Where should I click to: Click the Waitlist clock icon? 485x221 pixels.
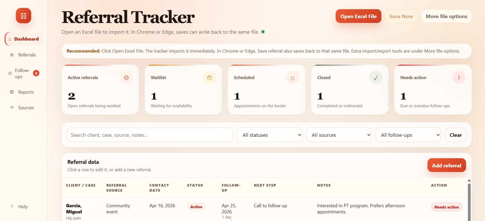(209, 78)
